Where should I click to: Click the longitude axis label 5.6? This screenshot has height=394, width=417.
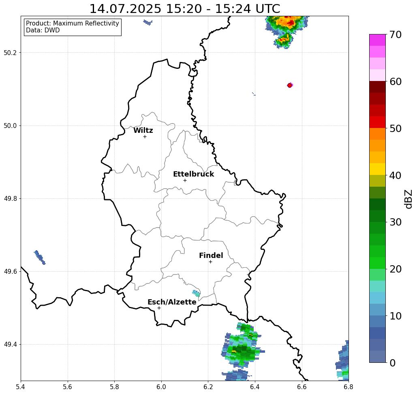point(68,387)
